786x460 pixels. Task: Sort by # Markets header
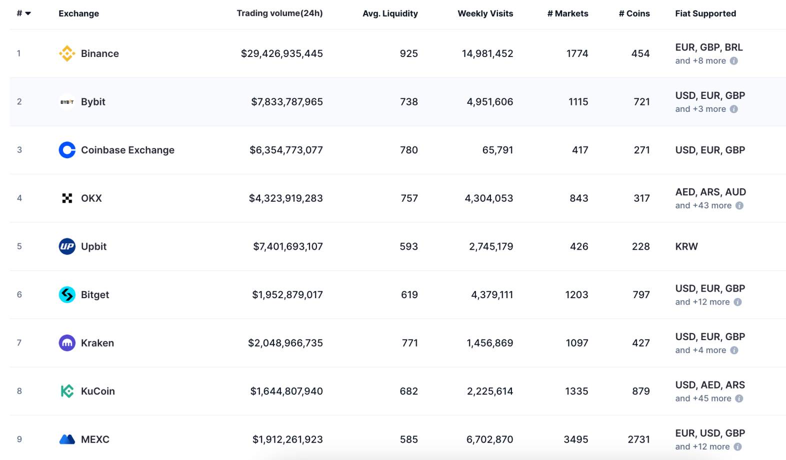[x=567, y=13]
